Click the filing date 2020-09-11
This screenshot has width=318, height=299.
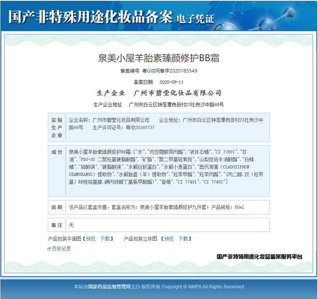pyautogui.click(x=171, y=82)
